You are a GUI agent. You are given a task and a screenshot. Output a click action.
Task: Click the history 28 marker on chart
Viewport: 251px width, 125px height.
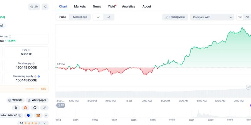coord(61,105)
